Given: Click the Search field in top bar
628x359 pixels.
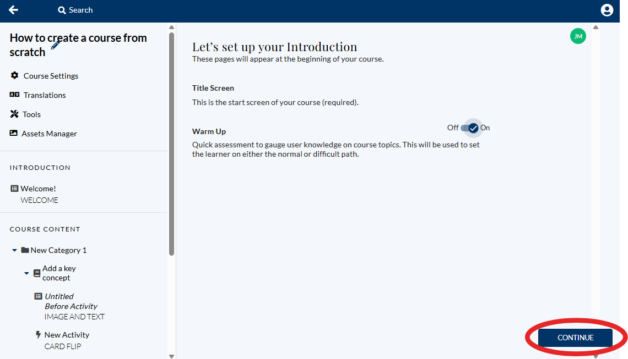Looking at the screenshot, I should (x=81, y=10).
